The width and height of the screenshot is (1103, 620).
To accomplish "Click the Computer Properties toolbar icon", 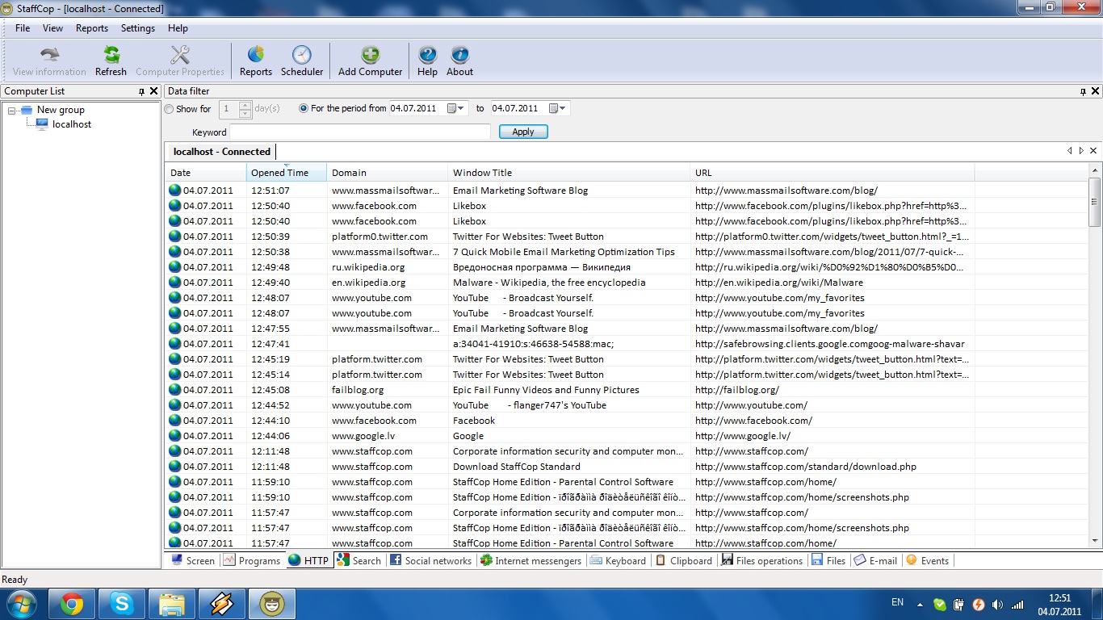I will [180, 61].
